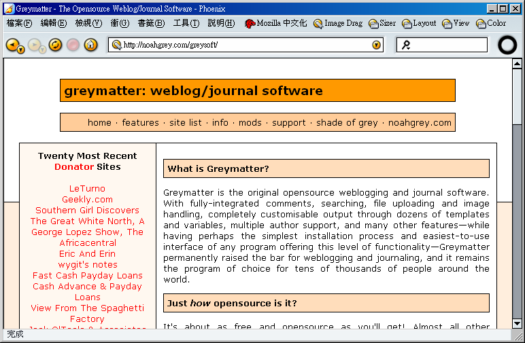
Task: Open the Color bookmark folder
Action: click(491, 23)
